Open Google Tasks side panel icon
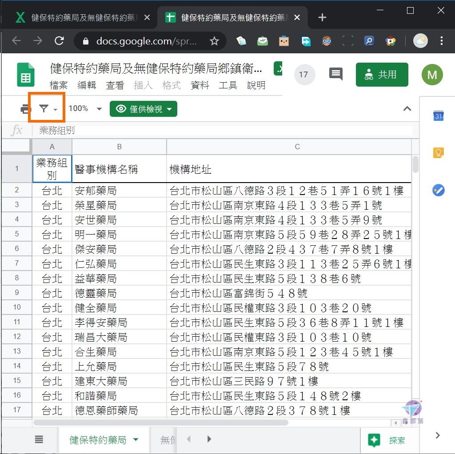Viewport: 455px width, 454px height. [439, 190]
